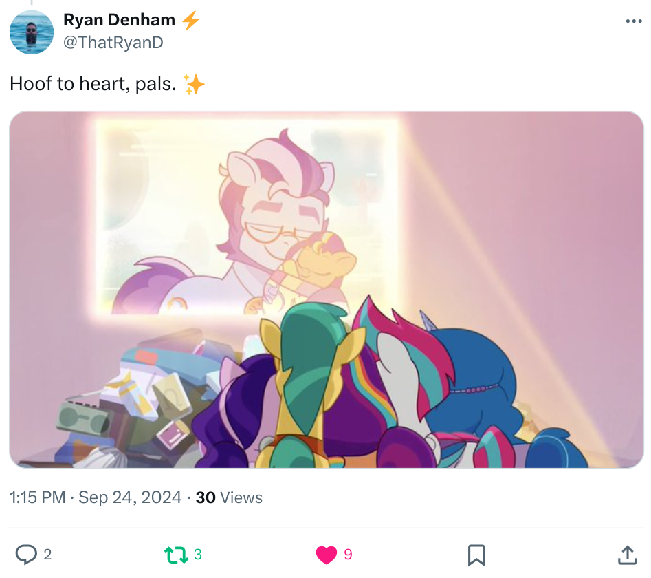Select the tweet text Hoof to heart, pals.
Screen dimensions: 651x578
click(93, 83)
